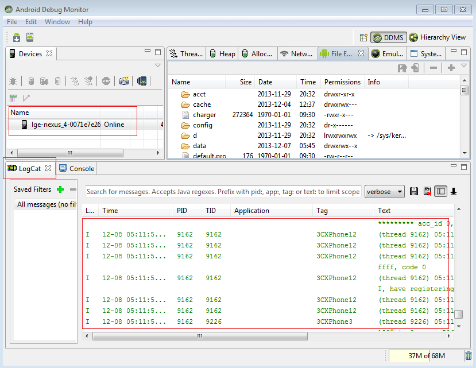The height and width of the screenshot is (368, 476).
Task: Select the 3CXPhone3 log row
Action: (268, 321)
